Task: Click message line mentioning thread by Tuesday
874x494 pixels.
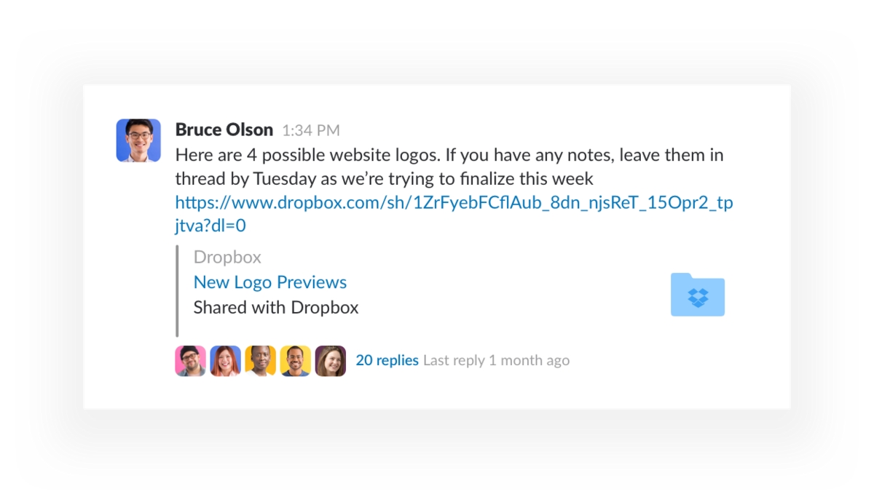Action: pyautogui.click(x=385, y=178)
